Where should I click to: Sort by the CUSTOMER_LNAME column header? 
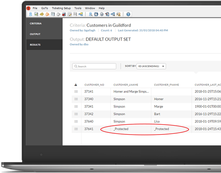click(x=126, y=85)
